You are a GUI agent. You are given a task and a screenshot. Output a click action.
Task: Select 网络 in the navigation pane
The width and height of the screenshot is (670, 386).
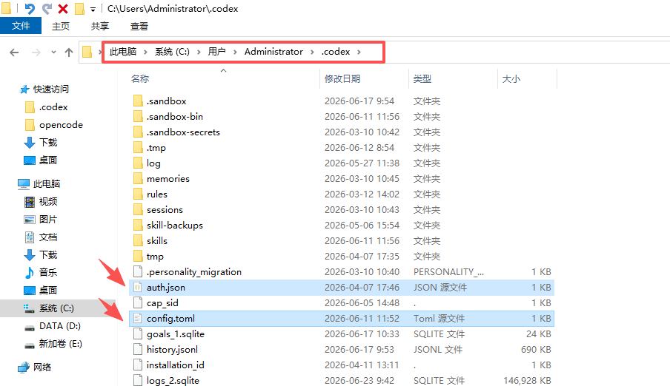pos(42,368)
